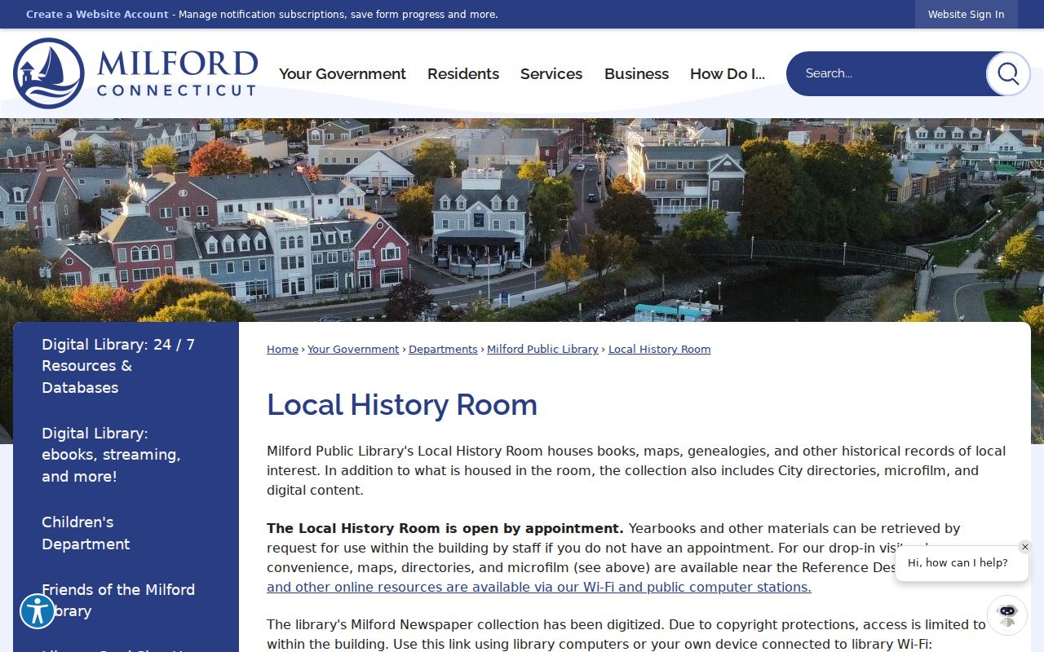Open Children's Department sidebar link

(86, 533)
